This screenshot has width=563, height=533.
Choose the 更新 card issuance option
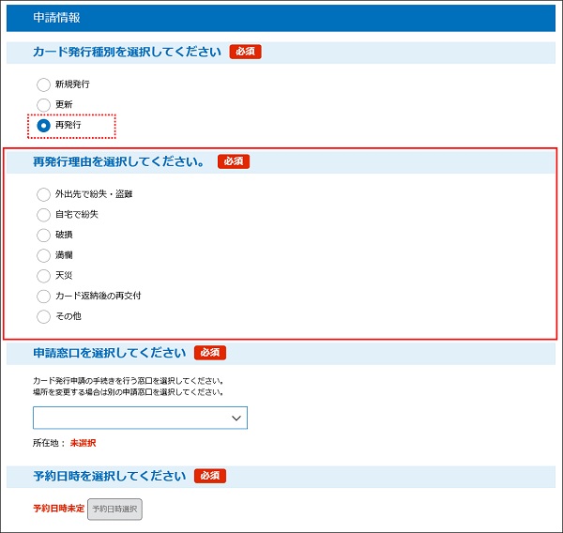coord(43,104)
